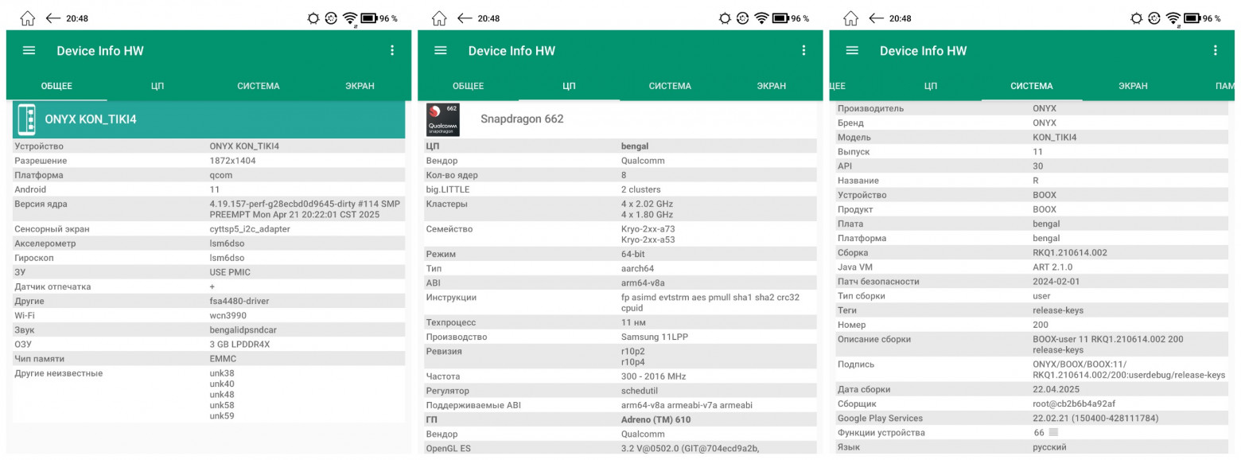Switch to ОБЩЕЕ tab on the Snapdragon screen
Viewport: 1241px width, 460px height.
(x=468, y=86)
